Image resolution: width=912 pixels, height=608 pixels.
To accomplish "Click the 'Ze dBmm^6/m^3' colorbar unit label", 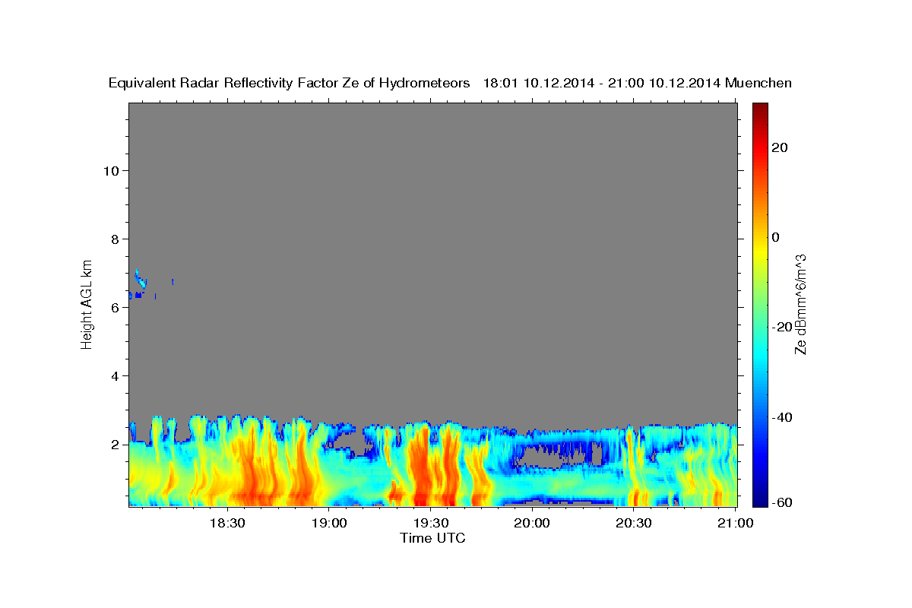I will pyautogui.click(x=800, y=304).
